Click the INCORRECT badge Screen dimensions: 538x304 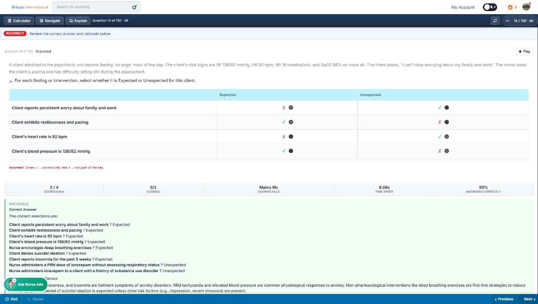(15, 33)
